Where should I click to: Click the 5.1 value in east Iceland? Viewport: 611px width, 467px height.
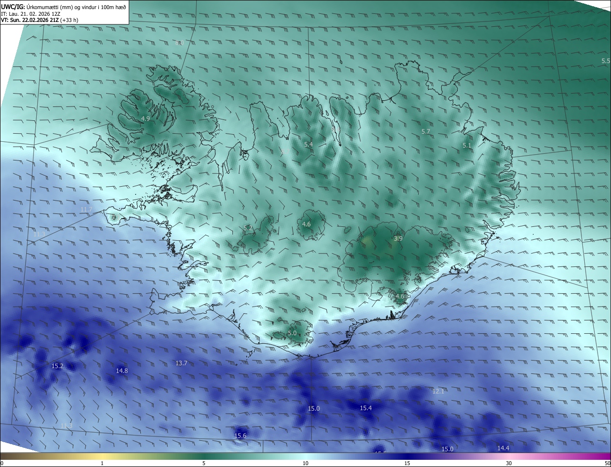467,145
